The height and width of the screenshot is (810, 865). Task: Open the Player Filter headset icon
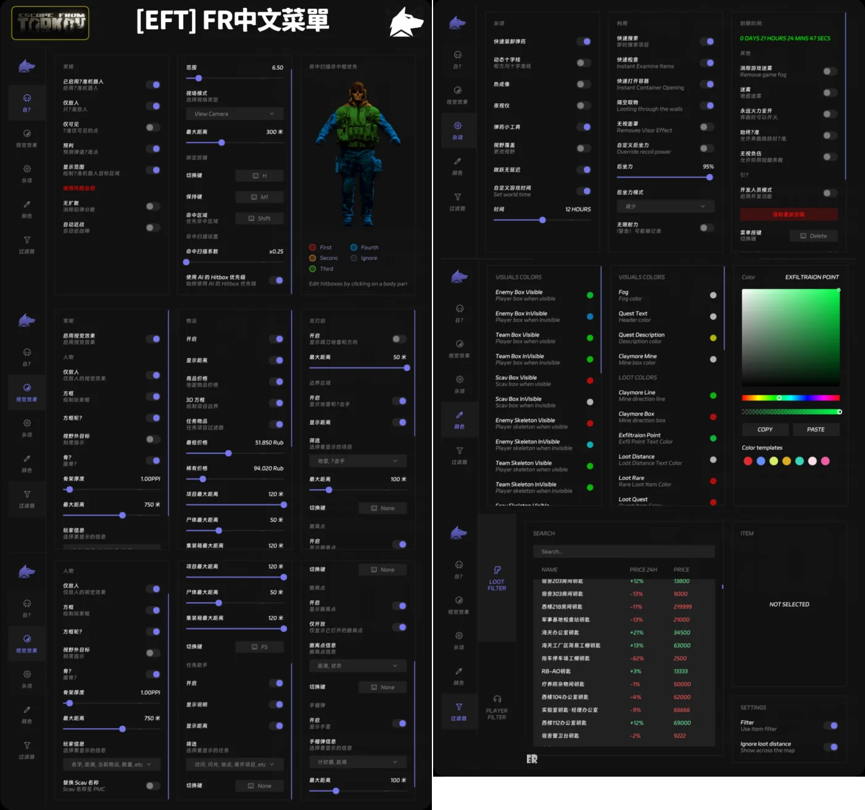pyautogui.click(x=497, y=699)
